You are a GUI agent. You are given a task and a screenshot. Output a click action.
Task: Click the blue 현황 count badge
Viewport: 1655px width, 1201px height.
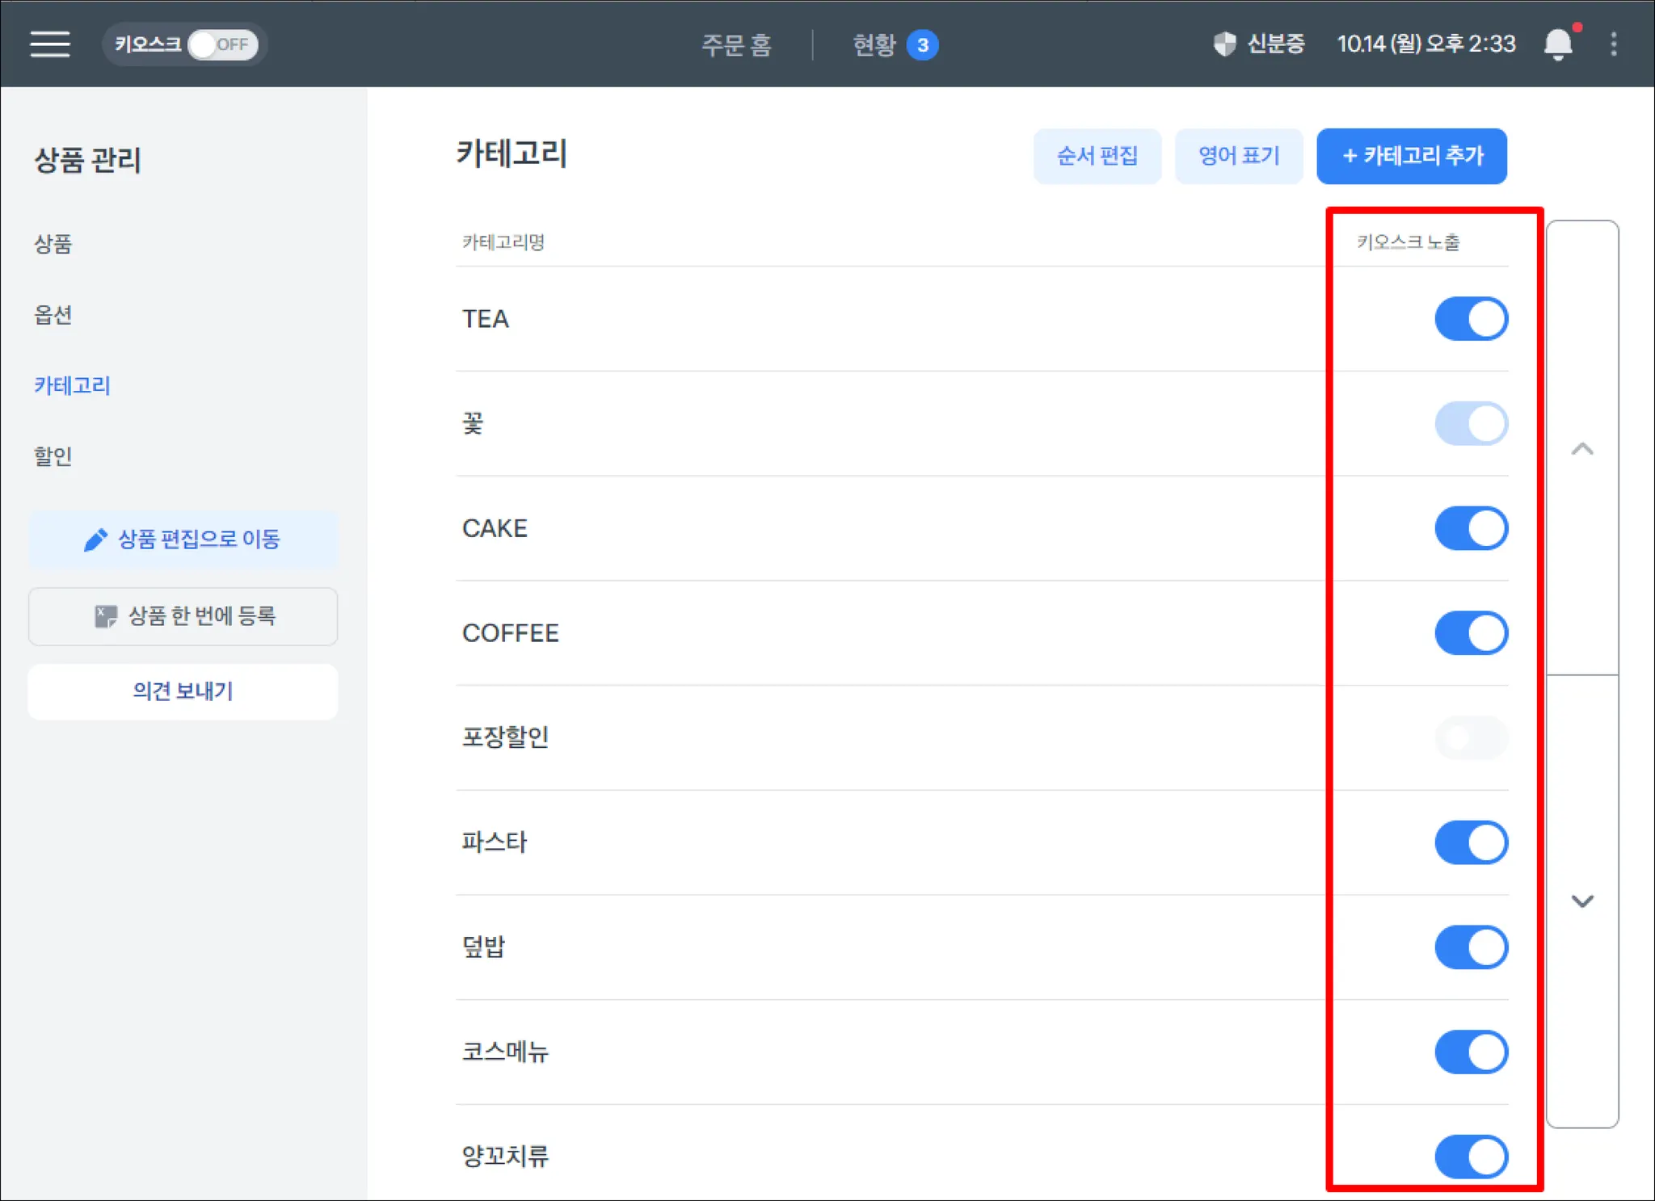(x=922, y=44)
